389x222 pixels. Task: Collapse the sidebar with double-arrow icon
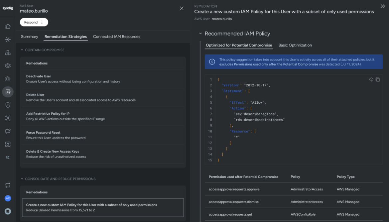tap(7, 157)
